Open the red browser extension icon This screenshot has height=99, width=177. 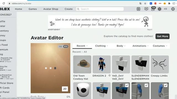[x=155, y=4]
